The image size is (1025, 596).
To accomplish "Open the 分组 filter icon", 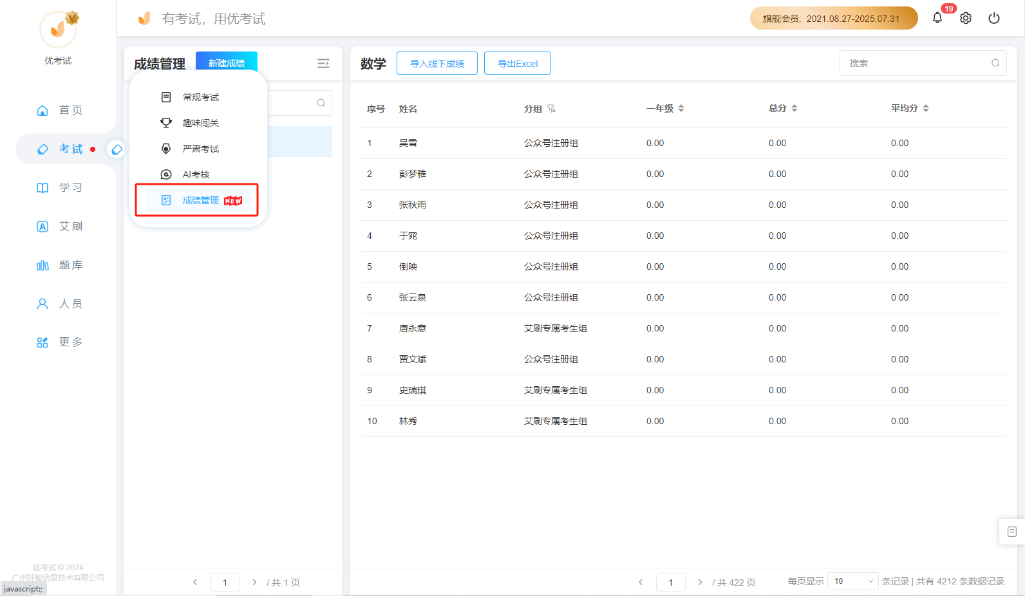I will pyautogui.click(x=551, y=108).
